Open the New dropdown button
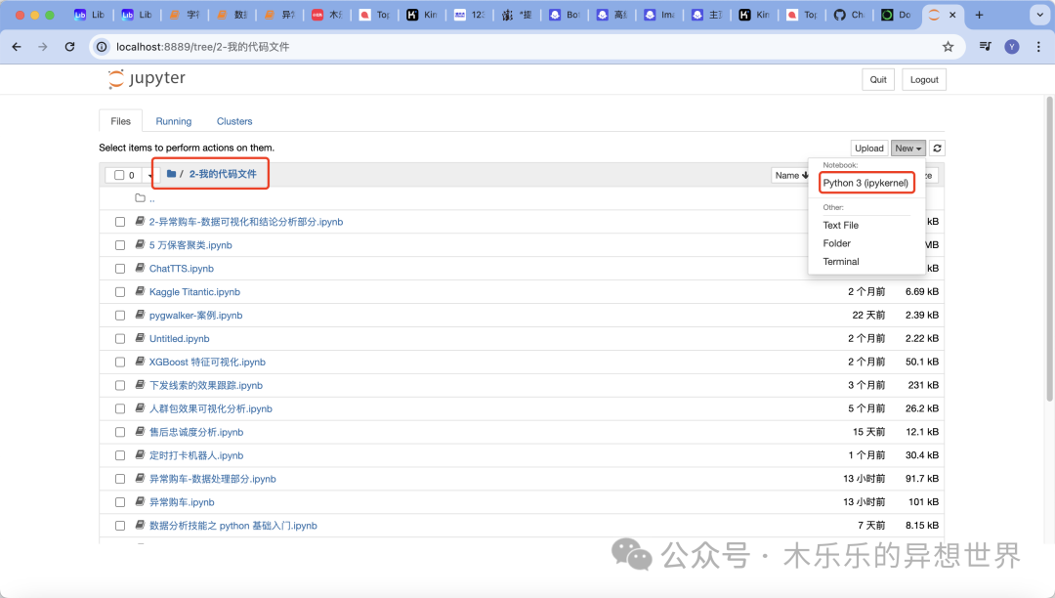1055x598 pixels. [908, 148]
